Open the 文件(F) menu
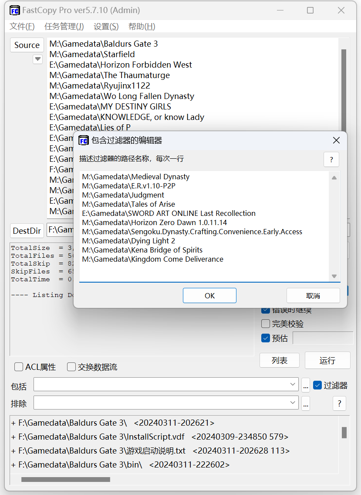The height and width of the screenshot is (495, 361). pos(22,27)
